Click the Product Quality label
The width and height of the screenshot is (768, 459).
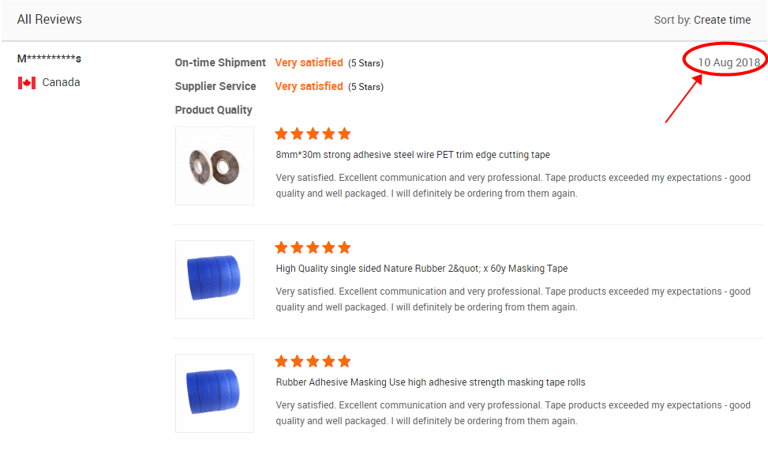214,110
